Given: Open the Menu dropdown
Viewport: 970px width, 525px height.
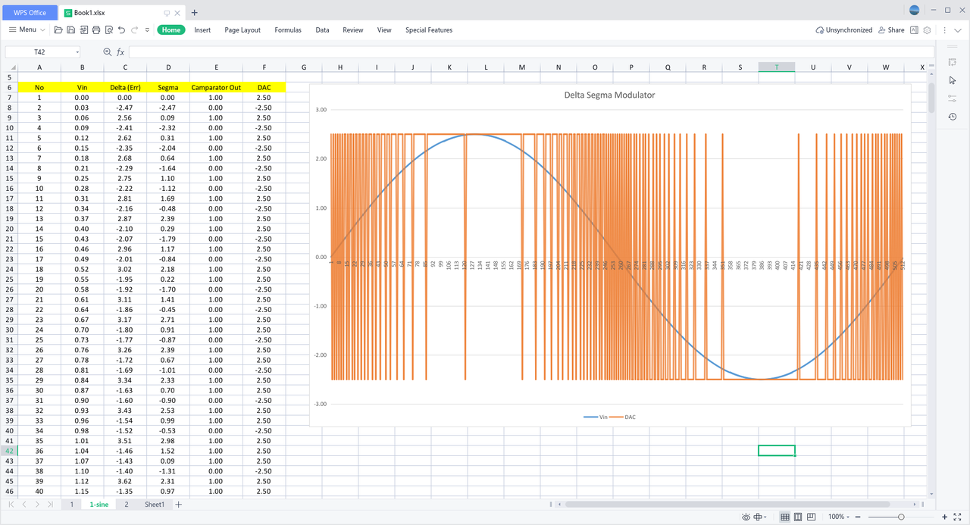Looking at the screenshot, I should 27,30.
